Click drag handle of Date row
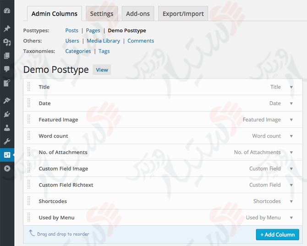This screenshot has height=246, width=307. [29, 103]
